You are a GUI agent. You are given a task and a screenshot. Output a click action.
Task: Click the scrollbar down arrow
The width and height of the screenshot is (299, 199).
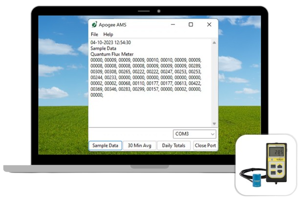click(214, 124)
